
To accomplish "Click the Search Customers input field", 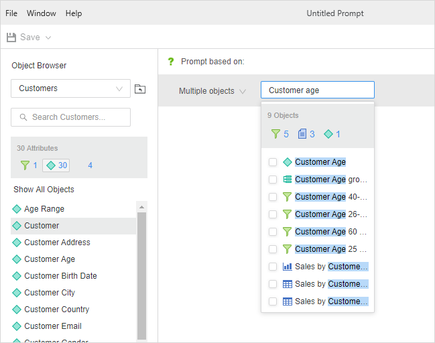I will tap(70, 117).
